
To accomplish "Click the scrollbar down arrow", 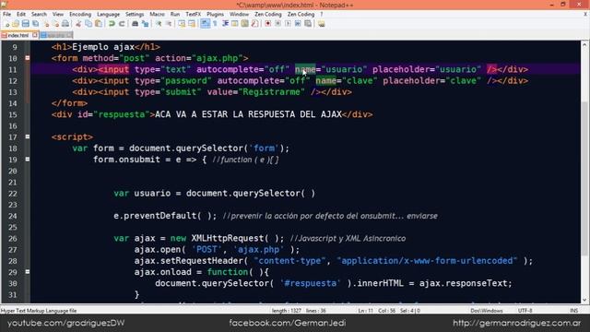I will [x=584, y=300].
